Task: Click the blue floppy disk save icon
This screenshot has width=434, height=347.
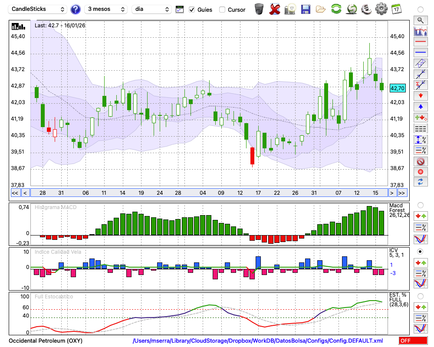Action: point(306,9)
